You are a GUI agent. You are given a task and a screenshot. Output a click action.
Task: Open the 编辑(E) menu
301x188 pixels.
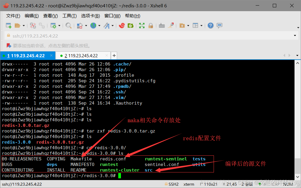tap(32, 16)
